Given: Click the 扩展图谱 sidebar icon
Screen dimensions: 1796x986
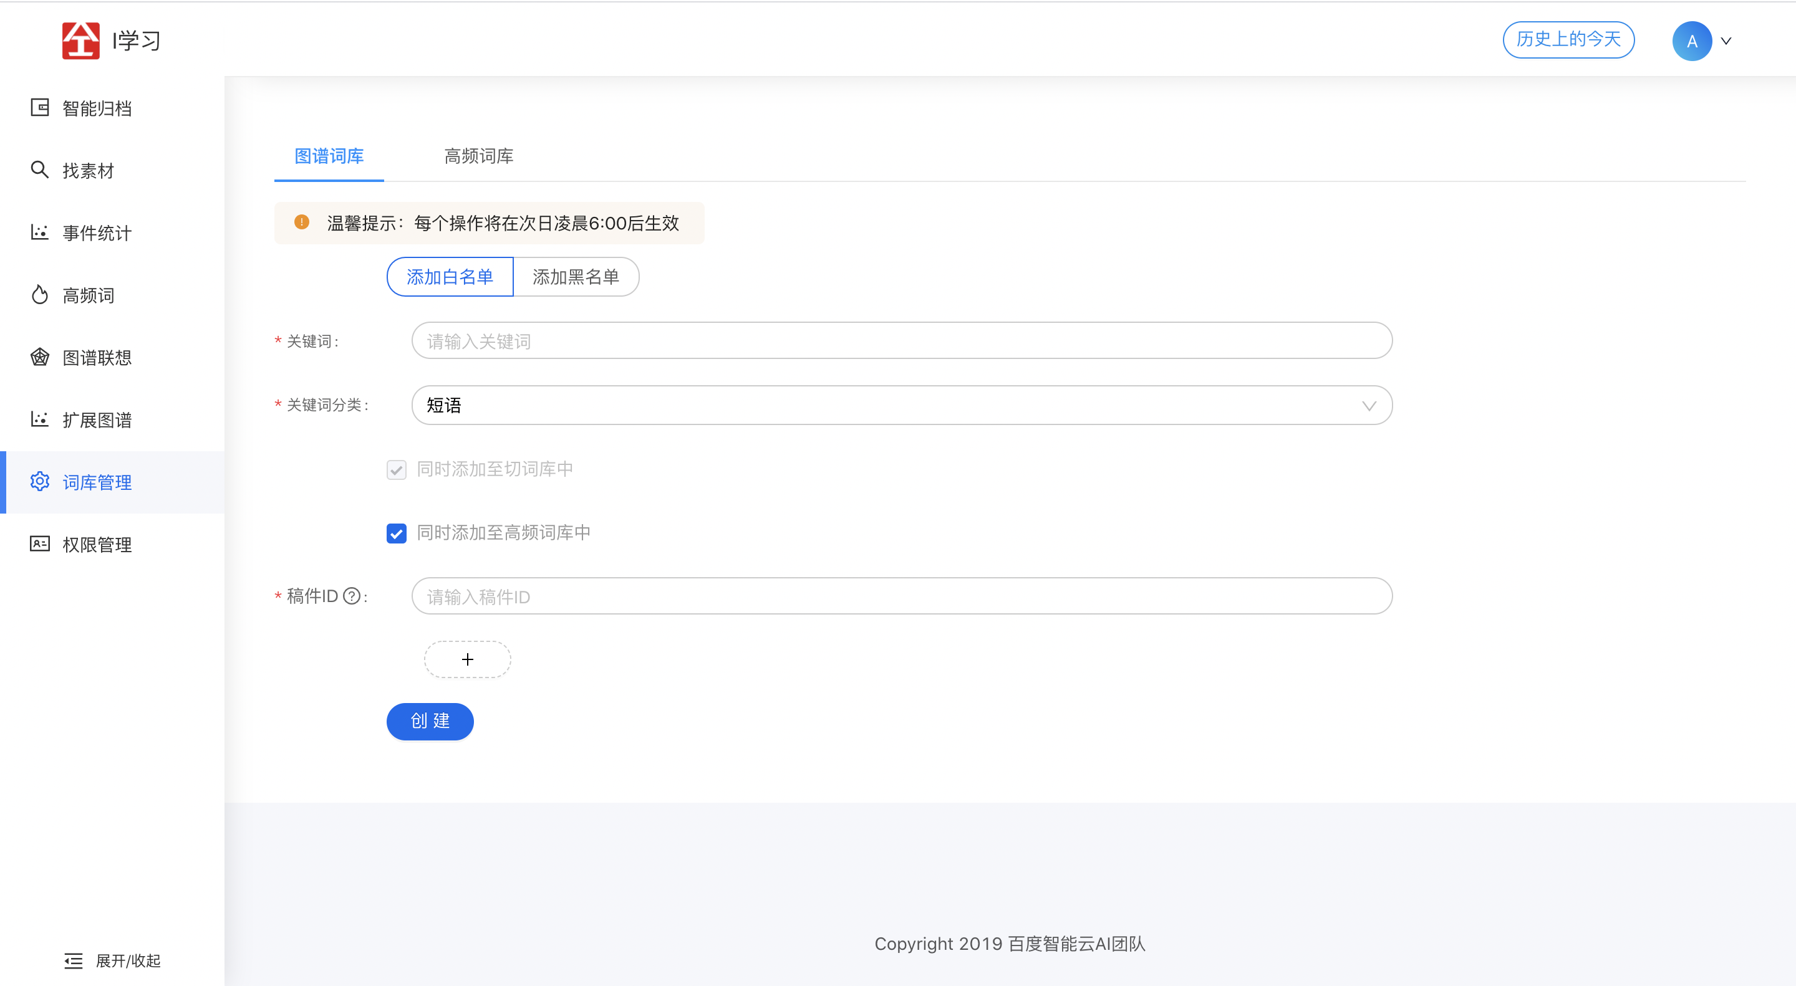Looking at the screenshot, I should [40, 419].
